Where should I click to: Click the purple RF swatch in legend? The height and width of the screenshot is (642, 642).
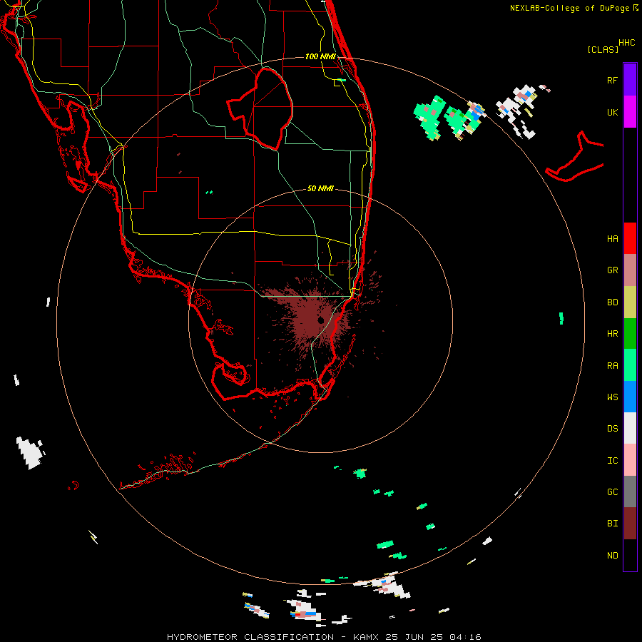point(630,80)
